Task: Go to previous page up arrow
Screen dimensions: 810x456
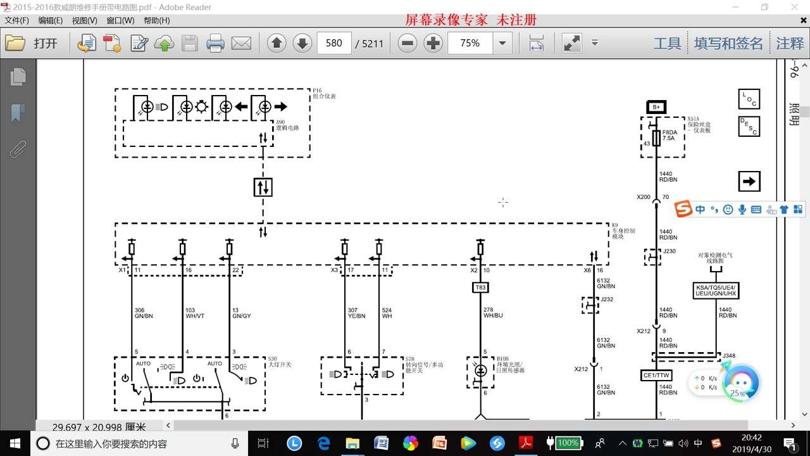Action: coord(277,43)
